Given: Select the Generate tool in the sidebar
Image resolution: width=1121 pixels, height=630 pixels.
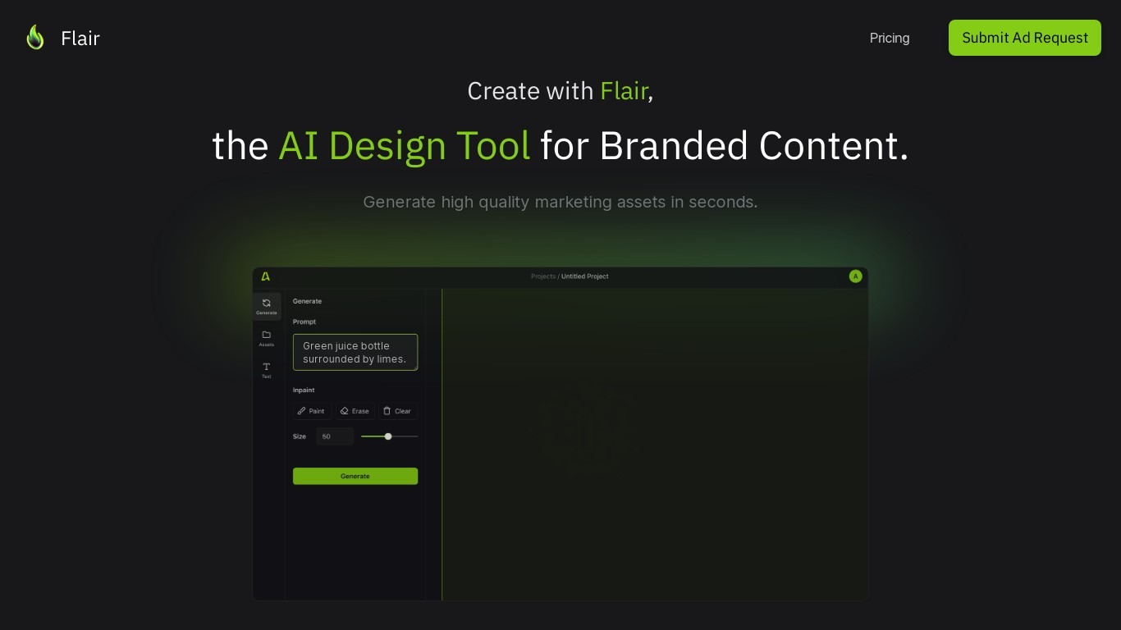Looking at the screenshot, I should 266,307.
